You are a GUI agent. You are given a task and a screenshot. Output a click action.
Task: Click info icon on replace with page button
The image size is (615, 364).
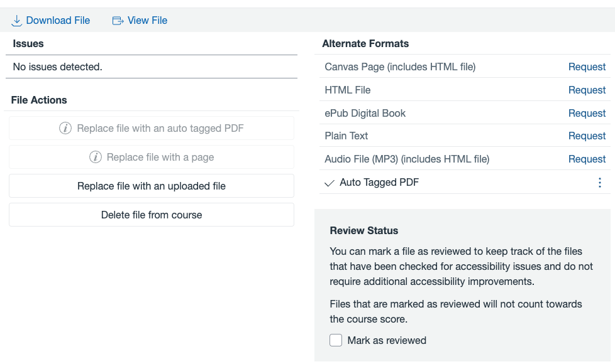[96, 157]
